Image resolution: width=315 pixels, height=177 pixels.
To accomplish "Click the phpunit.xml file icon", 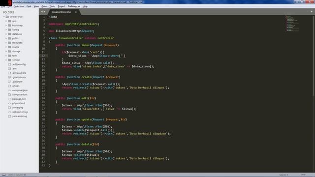I will pyautogui.click(x=9, y=103).
